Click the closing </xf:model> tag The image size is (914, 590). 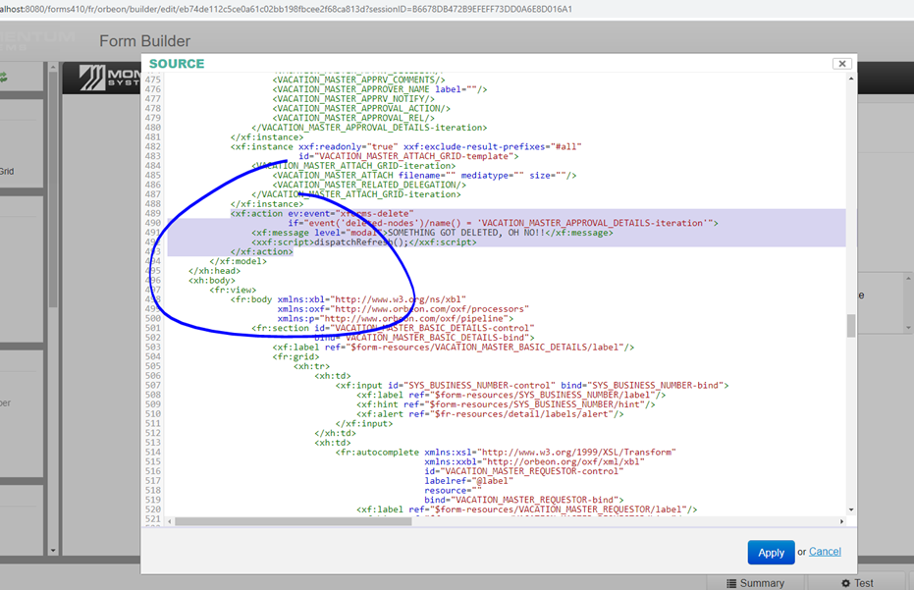click(x=238, y=261)
